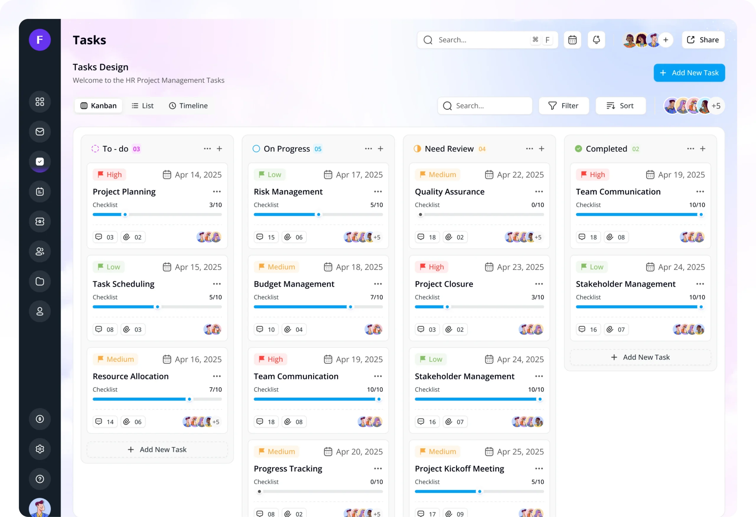Switch to the List view tab
The width and height of the screenshot is (756, 517).
point(142,106)
